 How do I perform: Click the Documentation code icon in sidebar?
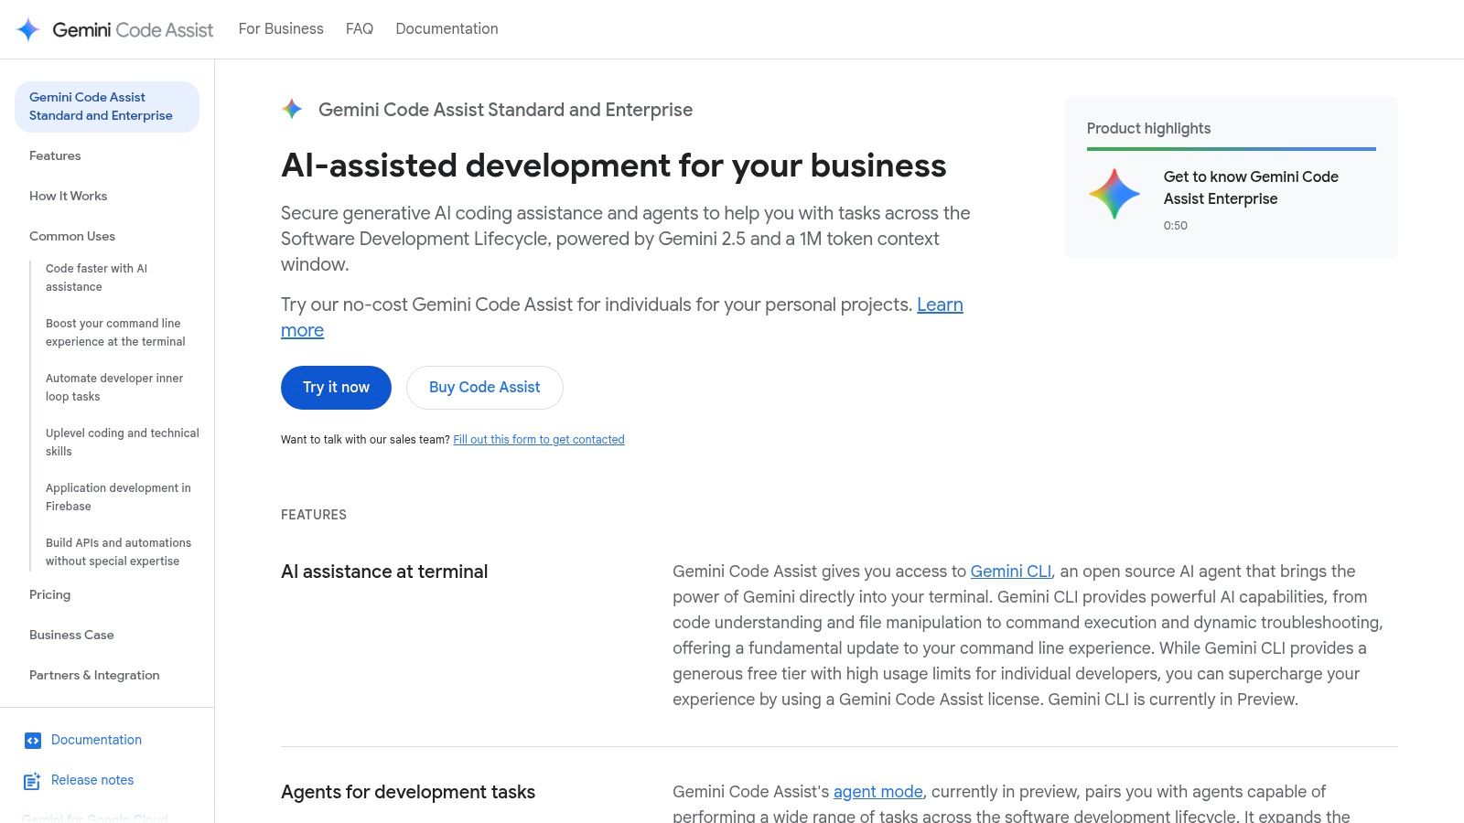click(x=33, y=741)
